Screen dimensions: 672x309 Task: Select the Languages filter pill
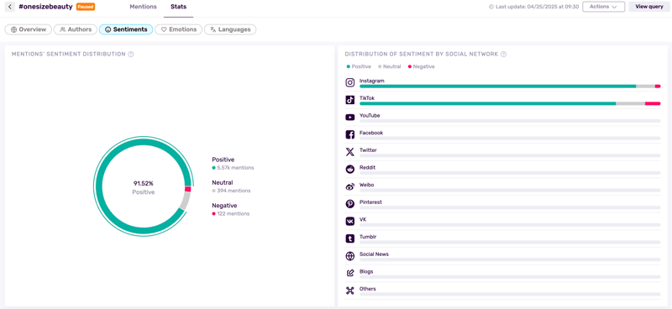[x=230, y=29]
